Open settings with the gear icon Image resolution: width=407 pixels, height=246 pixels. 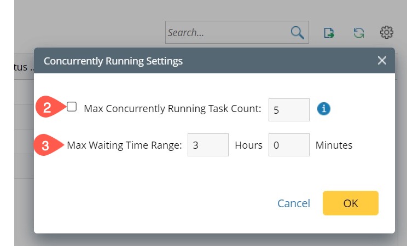pyautogui.click(x=387, y=33)
